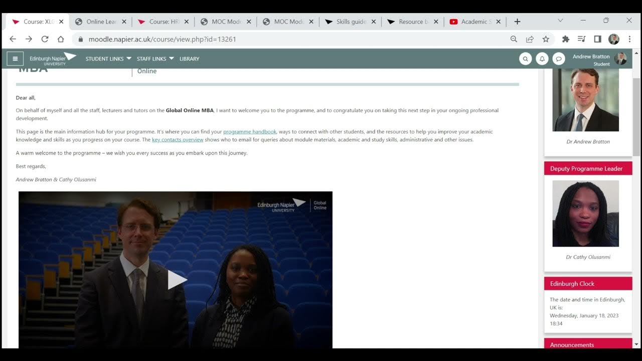
Task: Open the Moodle side navigation hamburger menu
Action: point(15,59)
